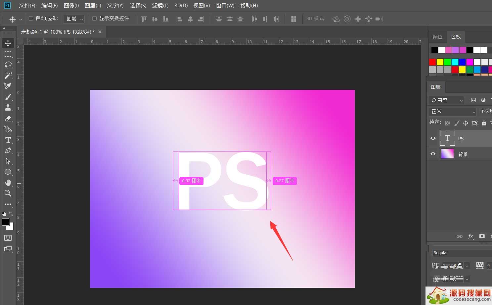The height and width of the screenshot is (305, 492).
Task: Toggle lock transparent pixels
Action: (448, 123)
